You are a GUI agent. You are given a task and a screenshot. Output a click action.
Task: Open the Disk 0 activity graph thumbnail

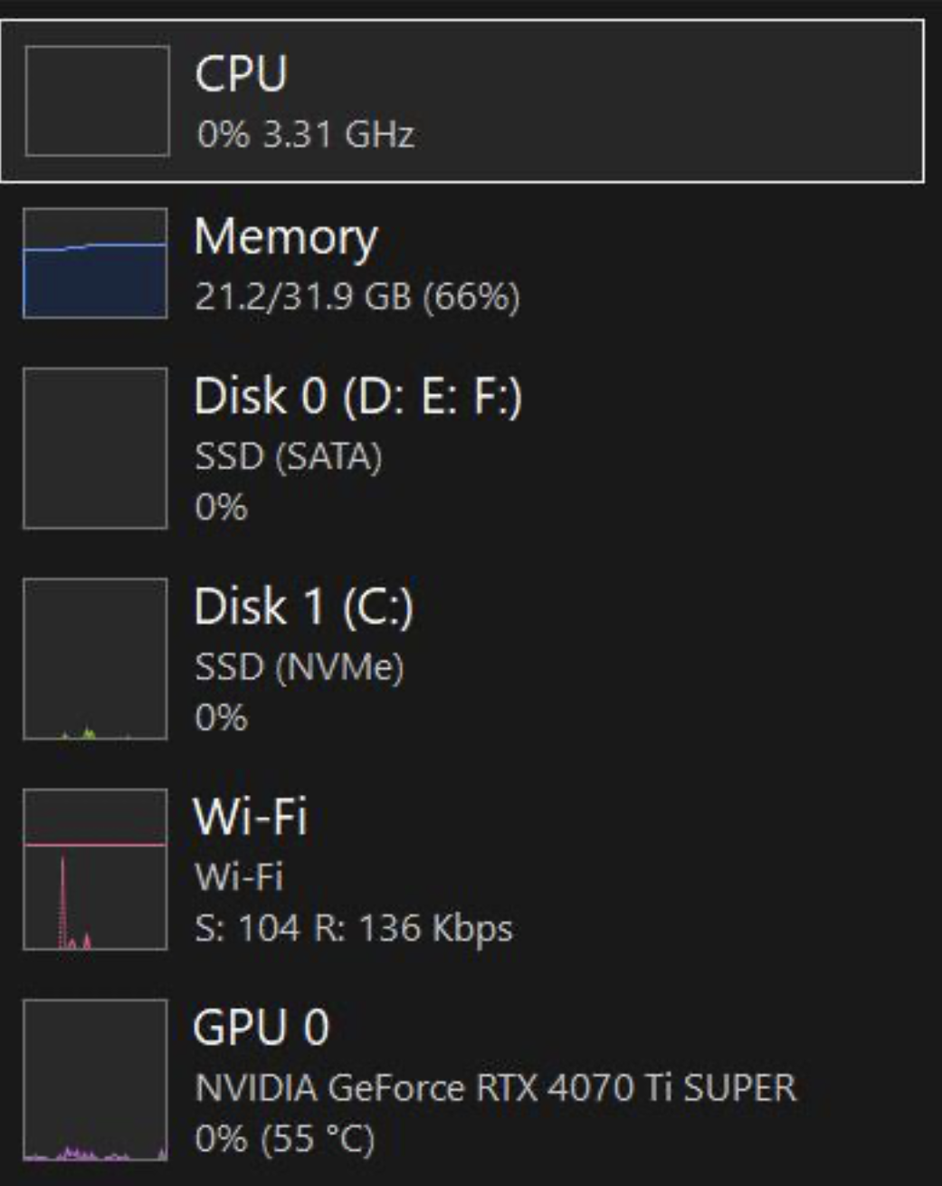pyautogui.click(x=95, y=448)
